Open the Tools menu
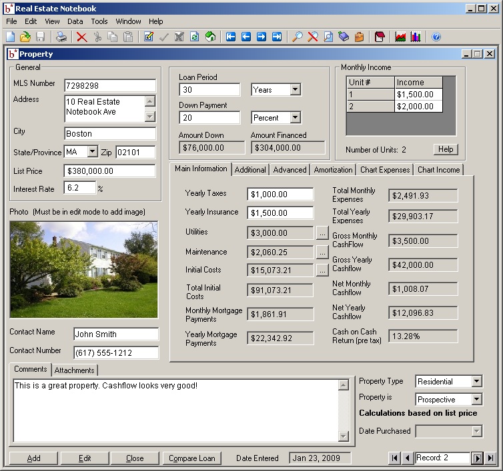Viewport: 503px width, 471px height. [99, 21]
